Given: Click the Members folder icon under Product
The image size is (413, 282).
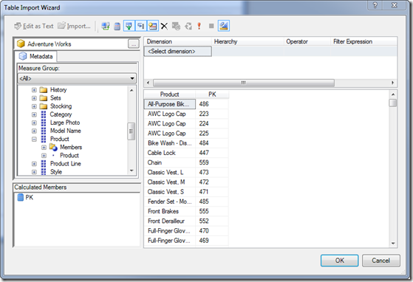Looking at the screenshot, I should tap(53, 148).
